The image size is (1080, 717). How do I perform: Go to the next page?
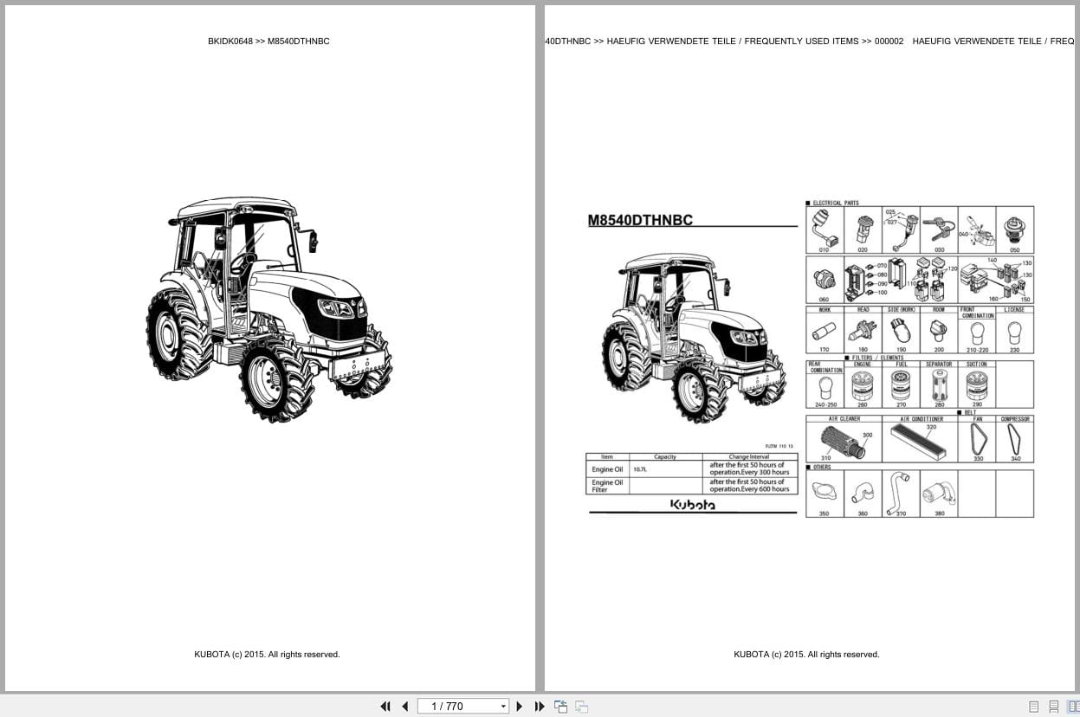pos(520,706)
